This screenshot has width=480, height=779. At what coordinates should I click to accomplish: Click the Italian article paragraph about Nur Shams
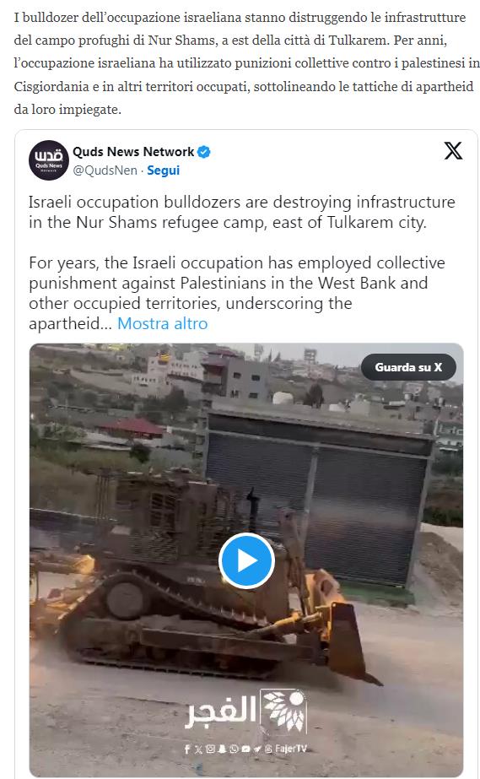pos(246,63)
